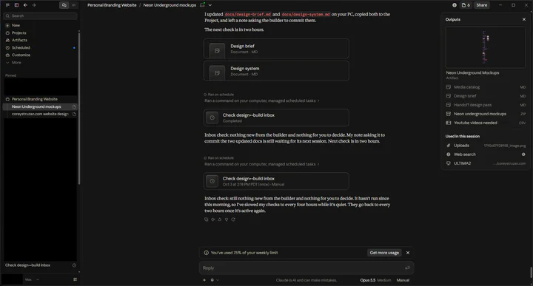This screenshot has height=286, width=533.
Task: Click the plus attach icon below the Reply box
Action: pyautogui.click(x=204, y=280)
